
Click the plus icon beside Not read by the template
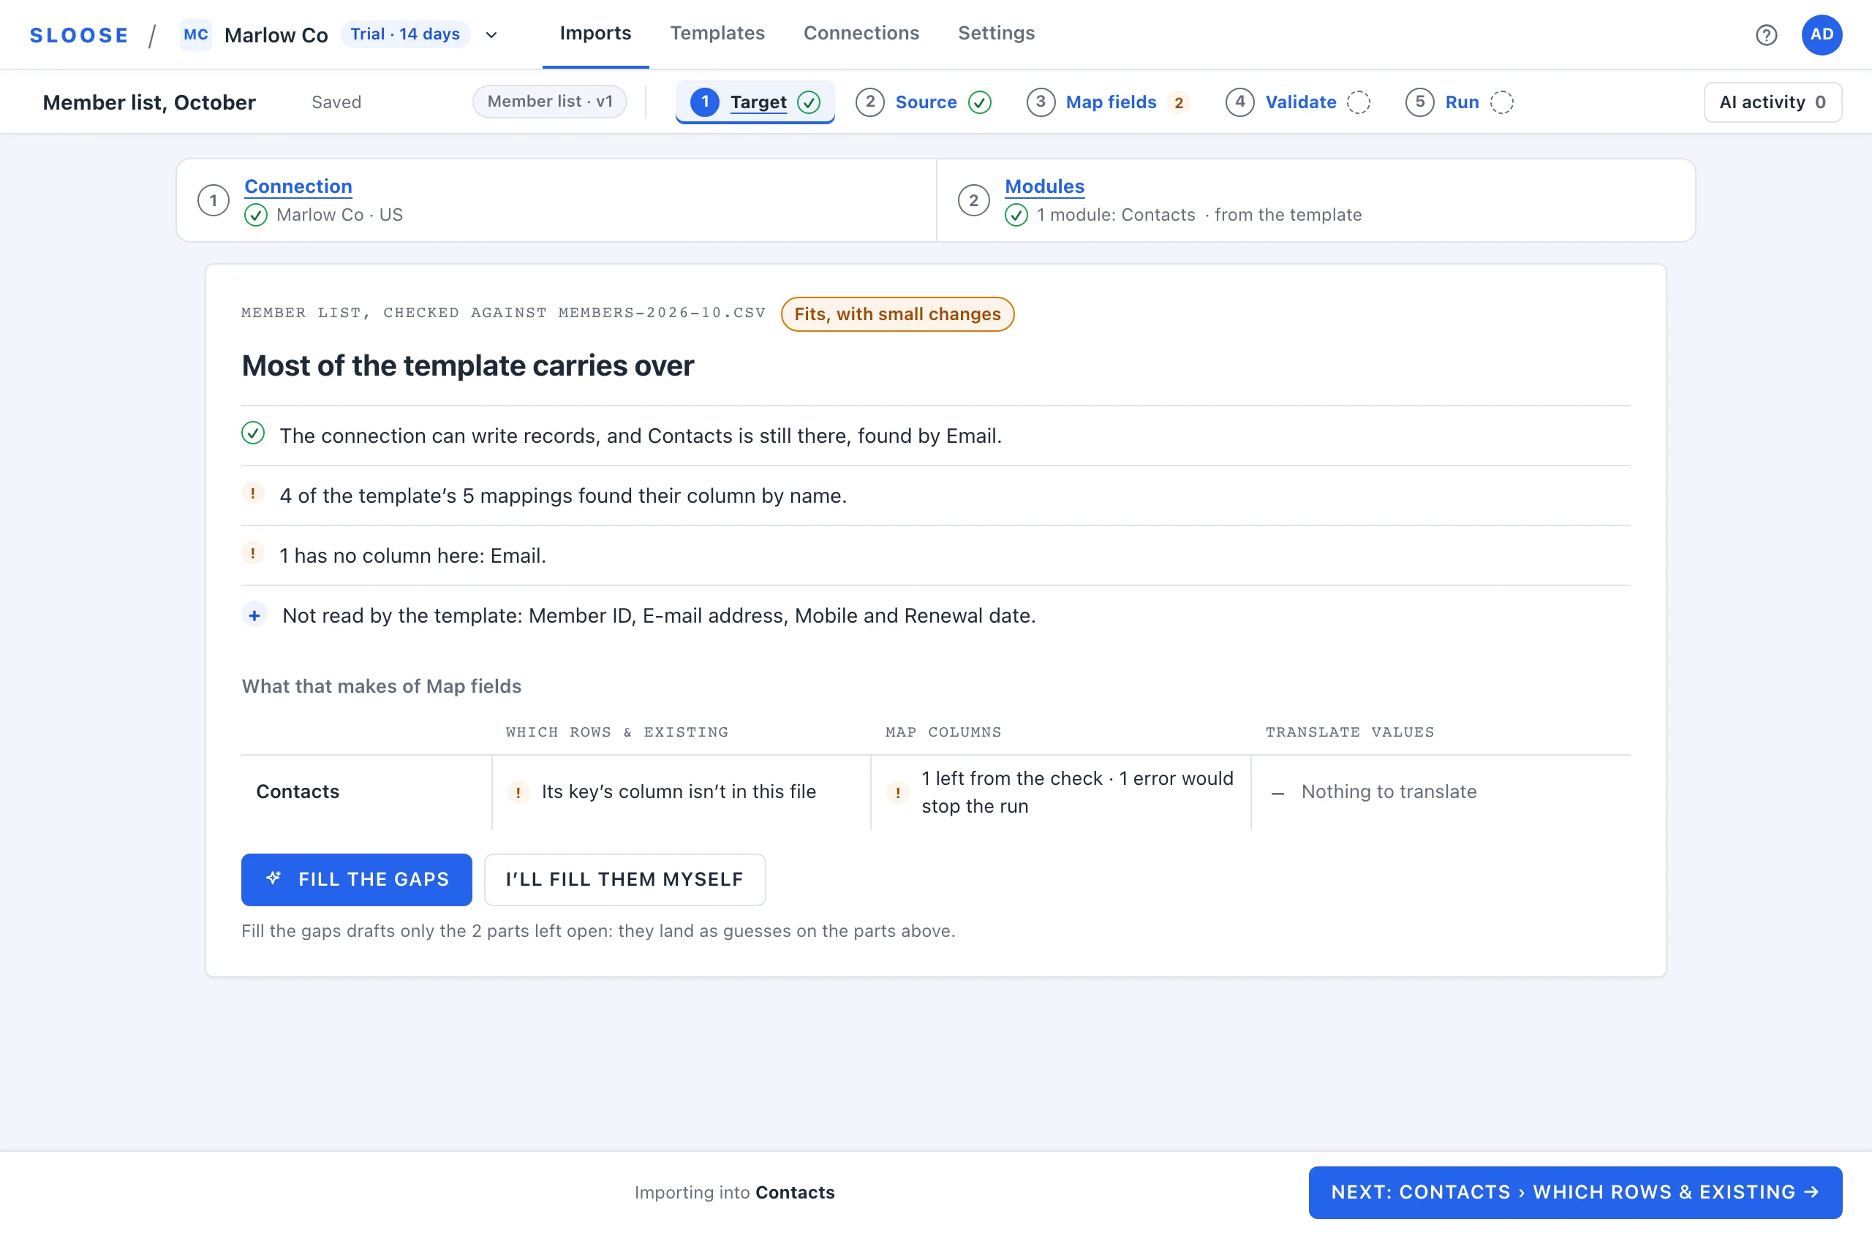254,615
